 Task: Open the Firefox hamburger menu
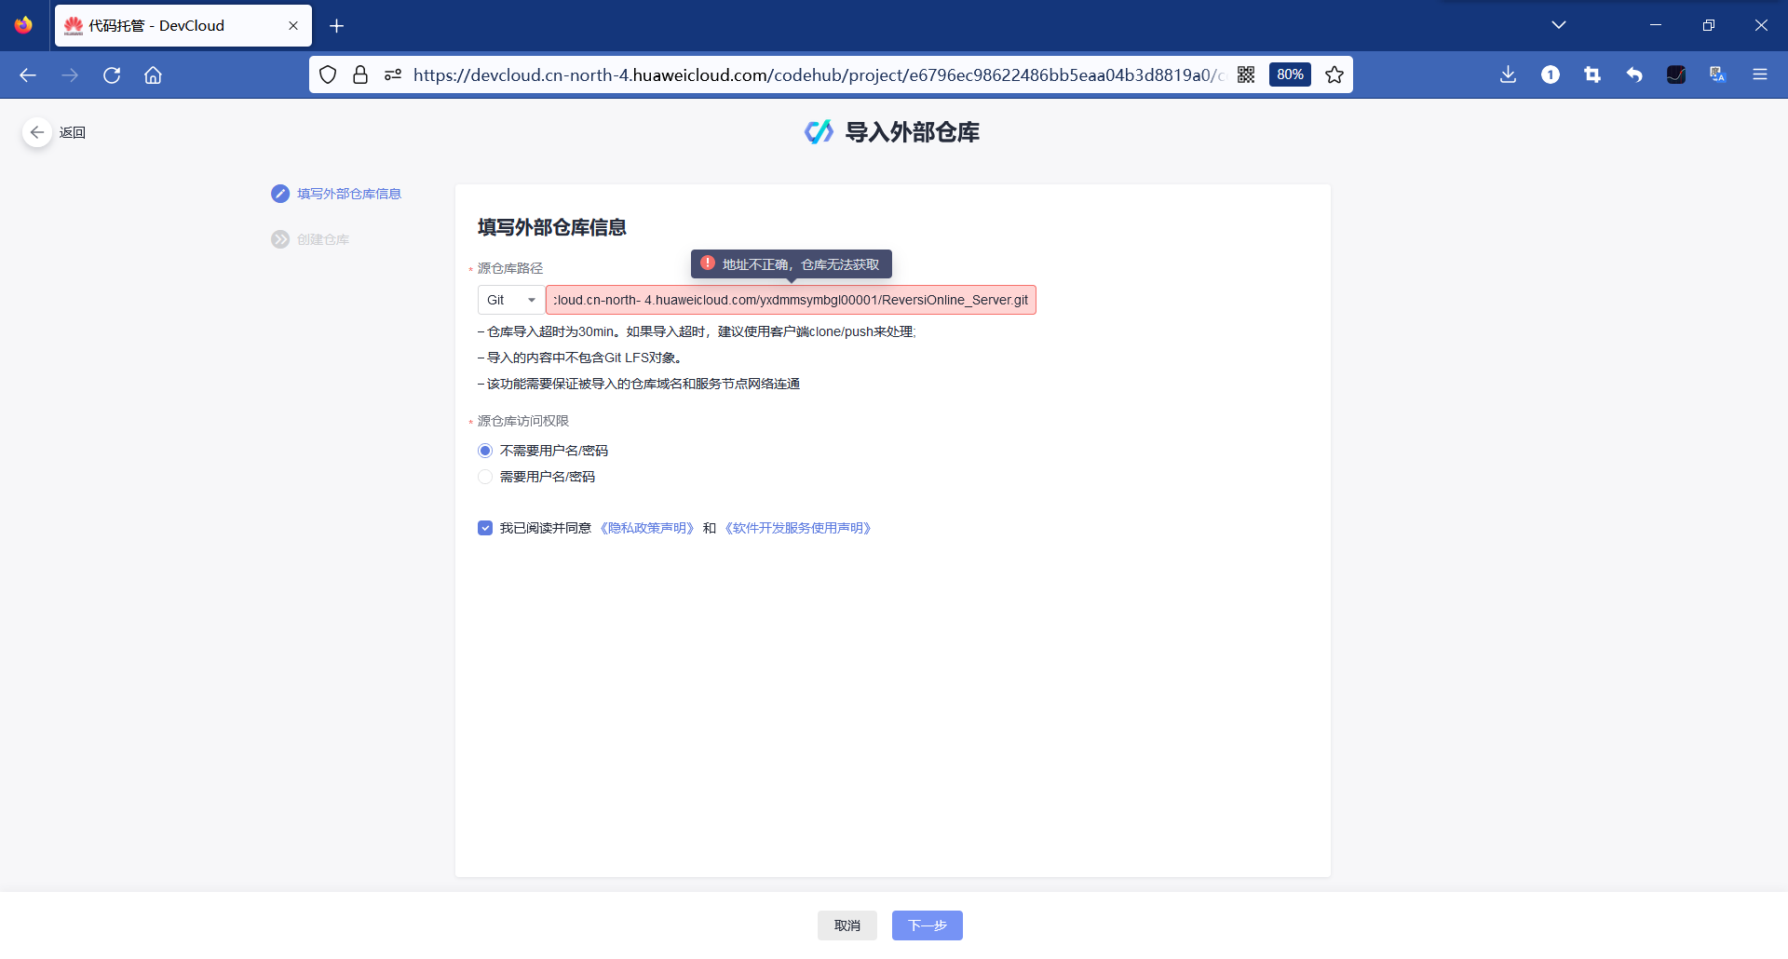[x=1761, y=74]
